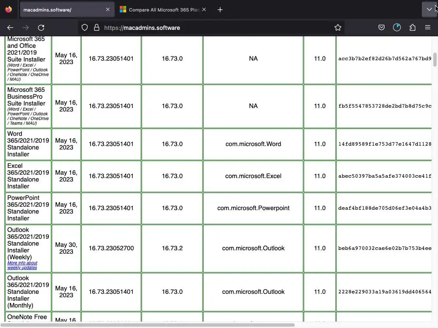This screenshot has width=438, height=328.
Task: Click com.microsoft.Outlook in the Monthly row
Action: point(253,291)
